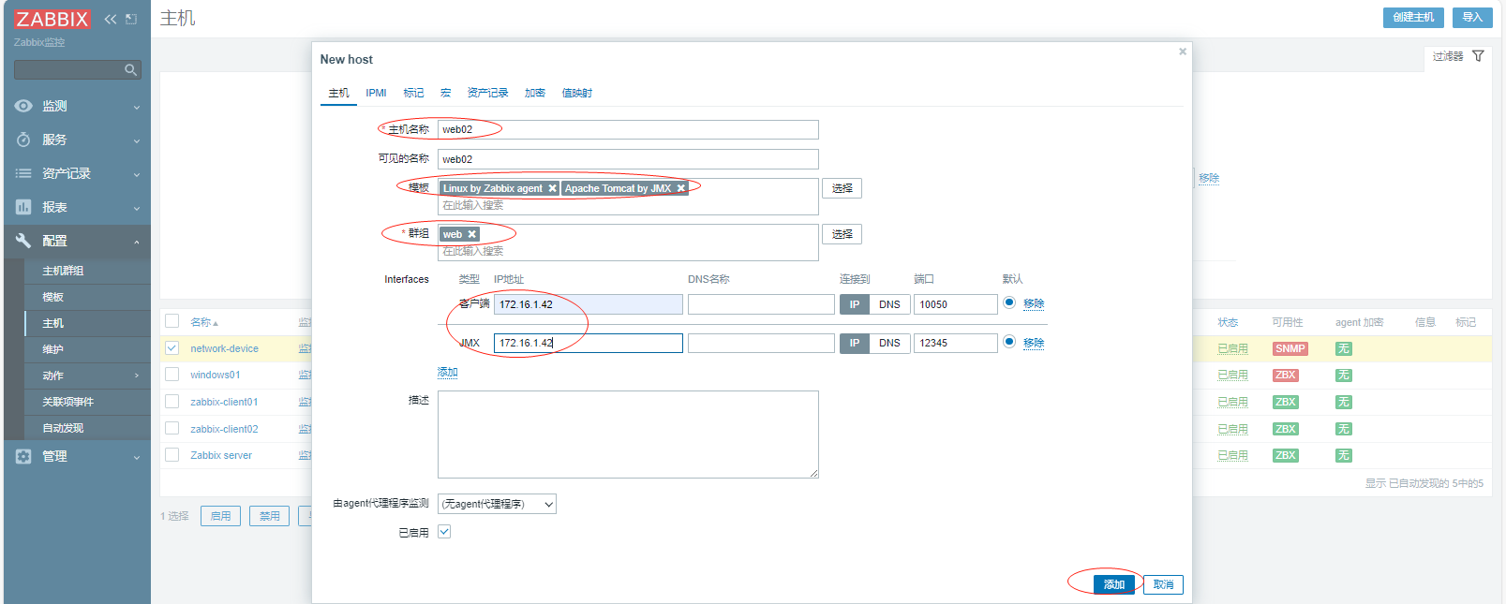Open the agent proxy monitoring dropdown
This screenshot has width=1506, height=604.
click(497, 504)
